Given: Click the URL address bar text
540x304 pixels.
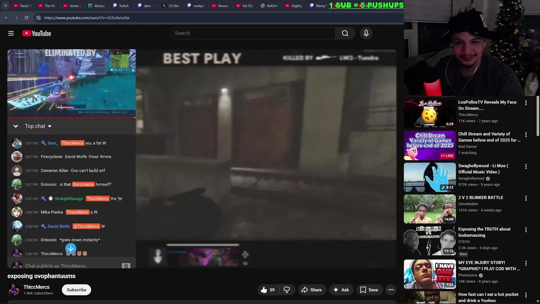Looking at the screenshot, I should (x=86, y=18).
